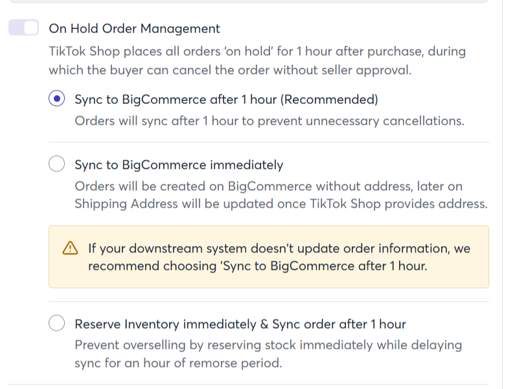Image resolution: width=515 pixels, height=389 pixels.
Task: Click the '(Recommended)' text on the first option
Action: pyautogui.click(x=330, y=100)
